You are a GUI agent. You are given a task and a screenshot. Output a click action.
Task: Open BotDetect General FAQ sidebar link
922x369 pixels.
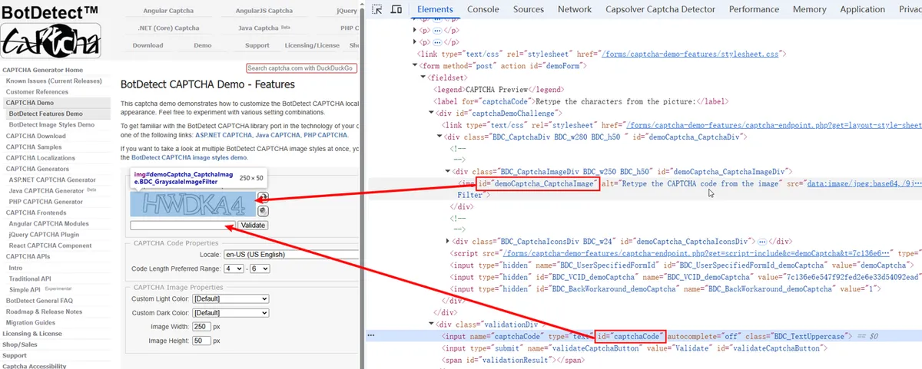[39, 301]
